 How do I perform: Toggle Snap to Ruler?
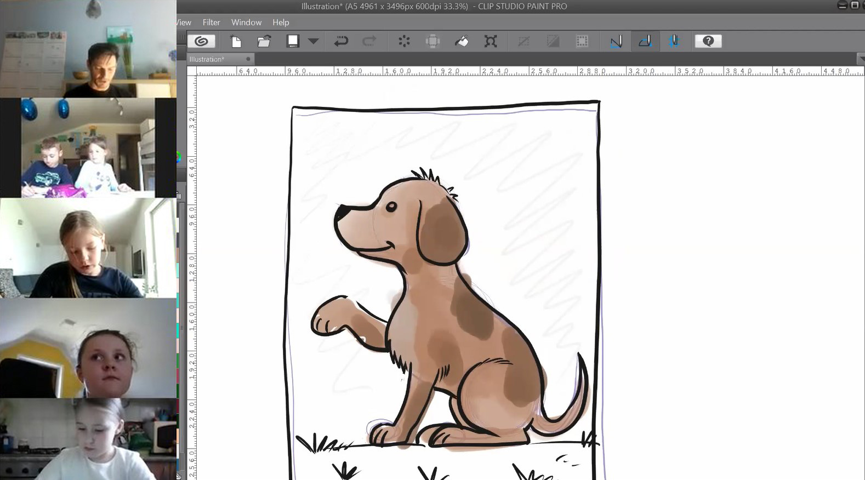tap(616, 41)
